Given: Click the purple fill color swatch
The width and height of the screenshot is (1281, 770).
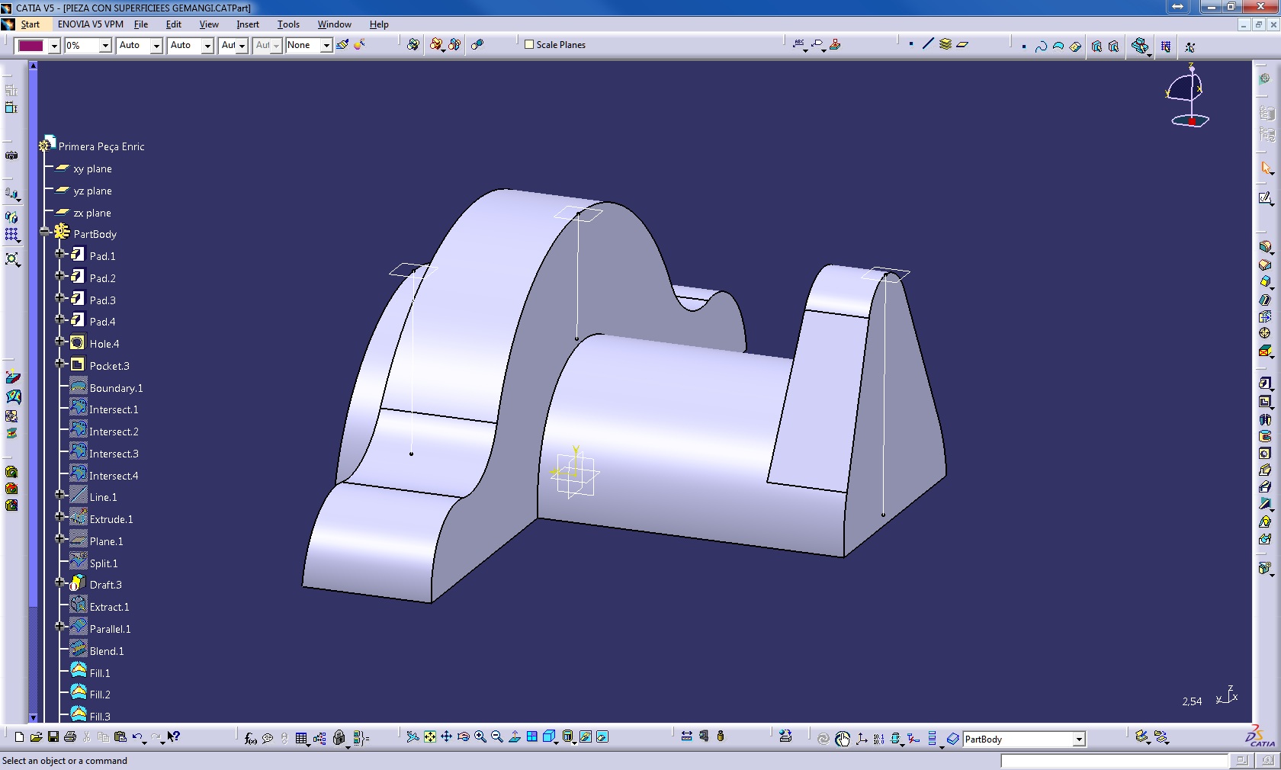Looking at the screenshot, I should coord(31,46).
